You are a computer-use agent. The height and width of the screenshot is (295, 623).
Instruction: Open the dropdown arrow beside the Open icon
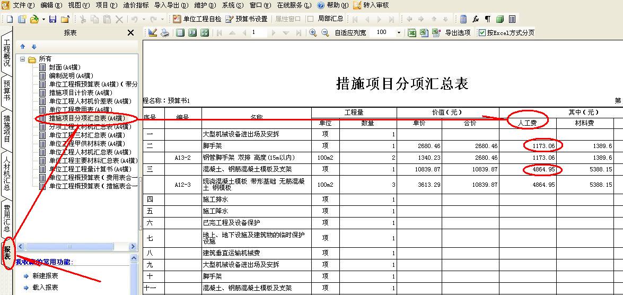[43, 19]
